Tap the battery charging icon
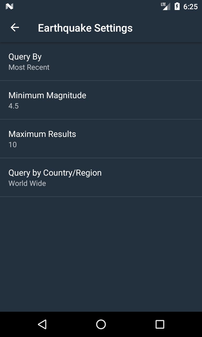Screen dimensions: 202x337 click(177, 6)
